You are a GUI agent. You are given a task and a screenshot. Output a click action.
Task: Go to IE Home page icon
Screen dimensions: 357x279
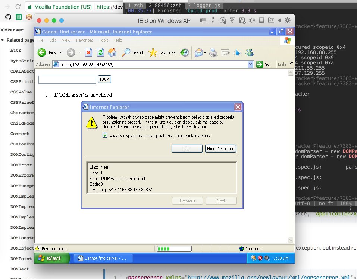112,52
